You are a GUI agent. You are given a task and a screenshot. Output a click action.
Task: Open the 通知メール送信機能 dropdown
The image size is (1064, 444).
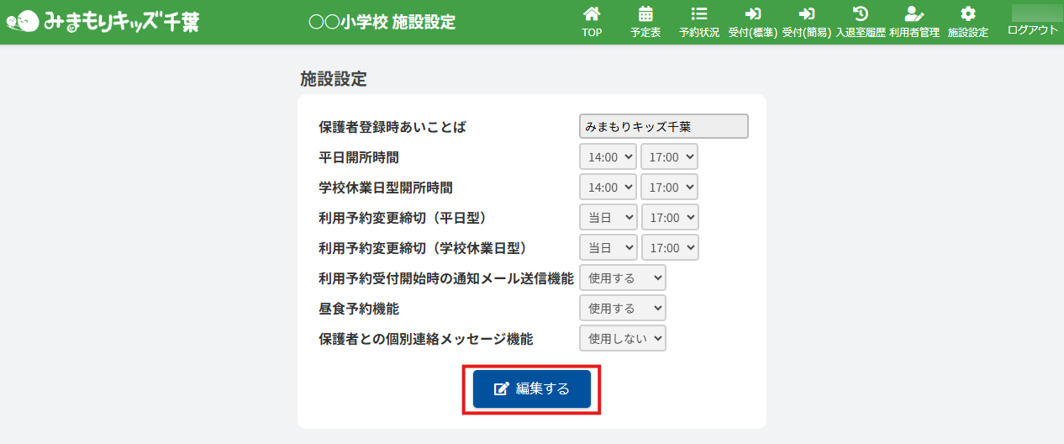[x=622, y=278]
